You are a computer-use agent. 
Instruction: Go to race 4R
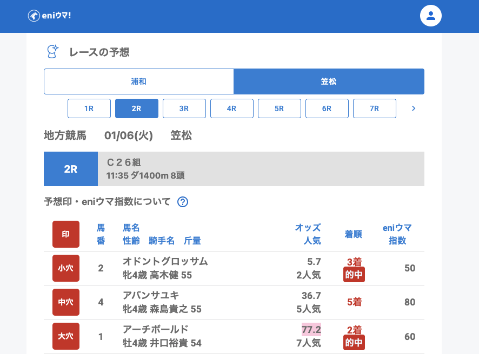click(x=232, y=108)
